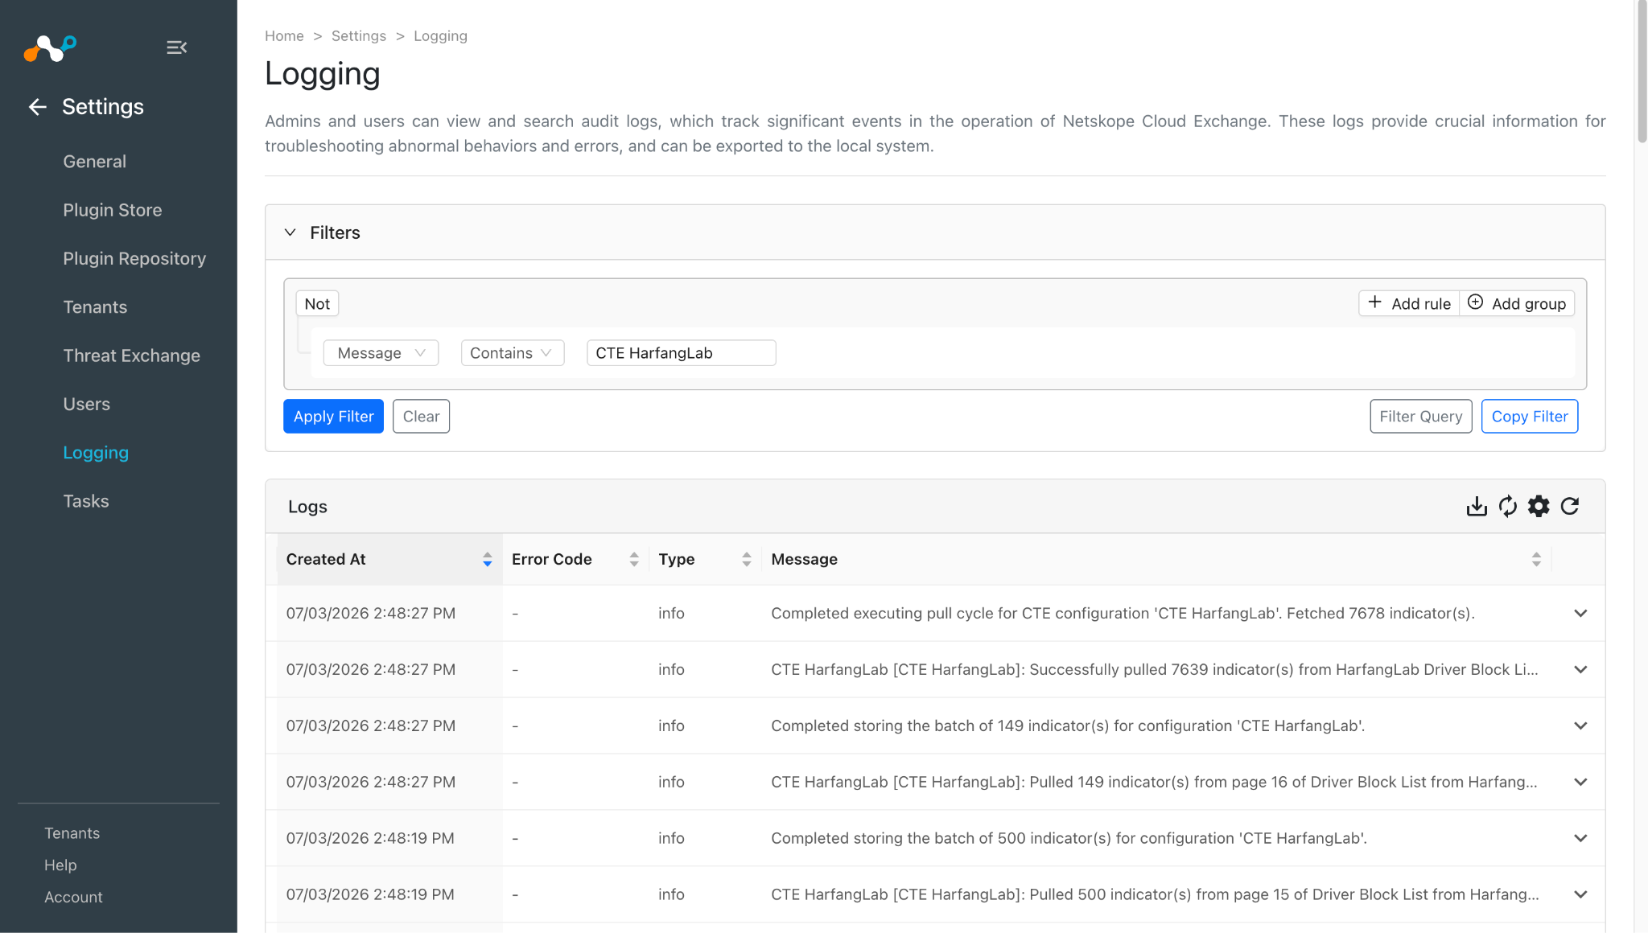1648x933 pixels.
Task: Expand the 'batch of 149 indicator(s)' row
Action: click(1580, 726)
